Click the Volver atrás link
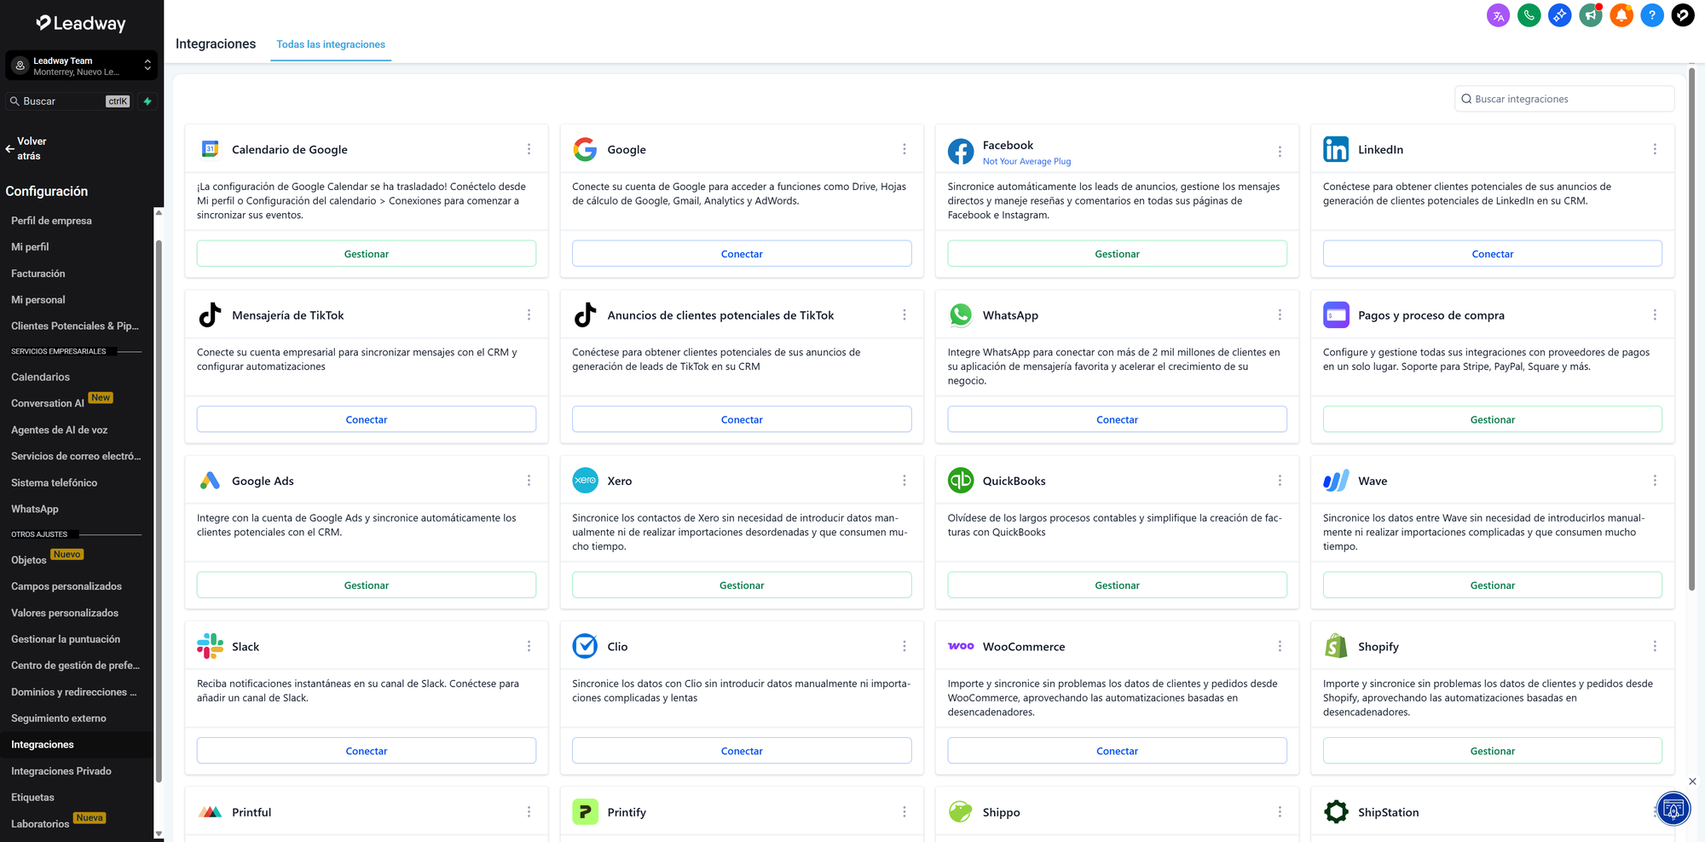The width and height of the screenshot is (1705, 842). coord(32,148)
